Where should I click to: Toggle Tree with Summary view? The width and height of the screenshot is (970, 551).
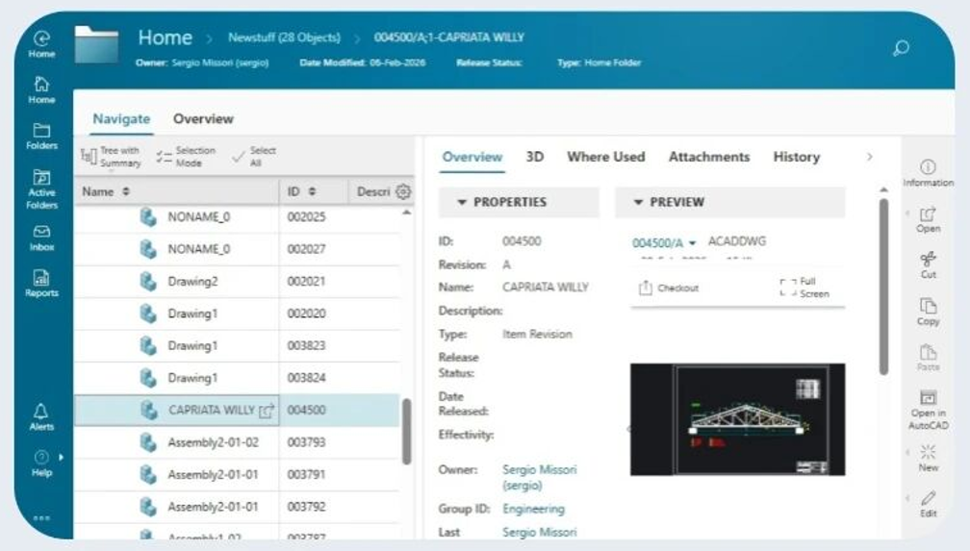pyautogui.click(x=112, y=157)
